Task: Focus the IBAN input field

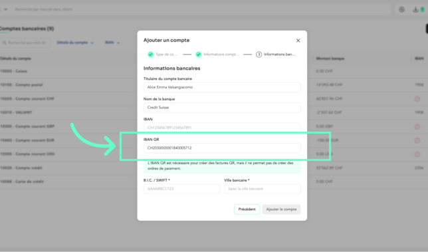Action: [222, 128]
